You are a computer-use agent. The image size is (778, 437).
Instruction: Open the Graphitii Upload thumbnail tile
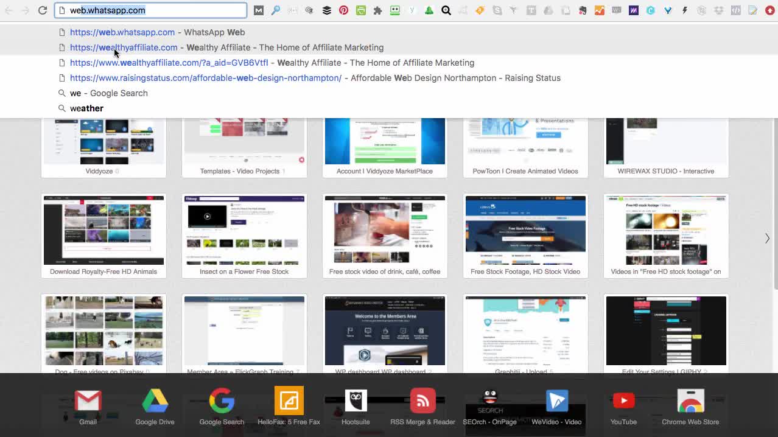pyautogui.click(x=525, y=334)
